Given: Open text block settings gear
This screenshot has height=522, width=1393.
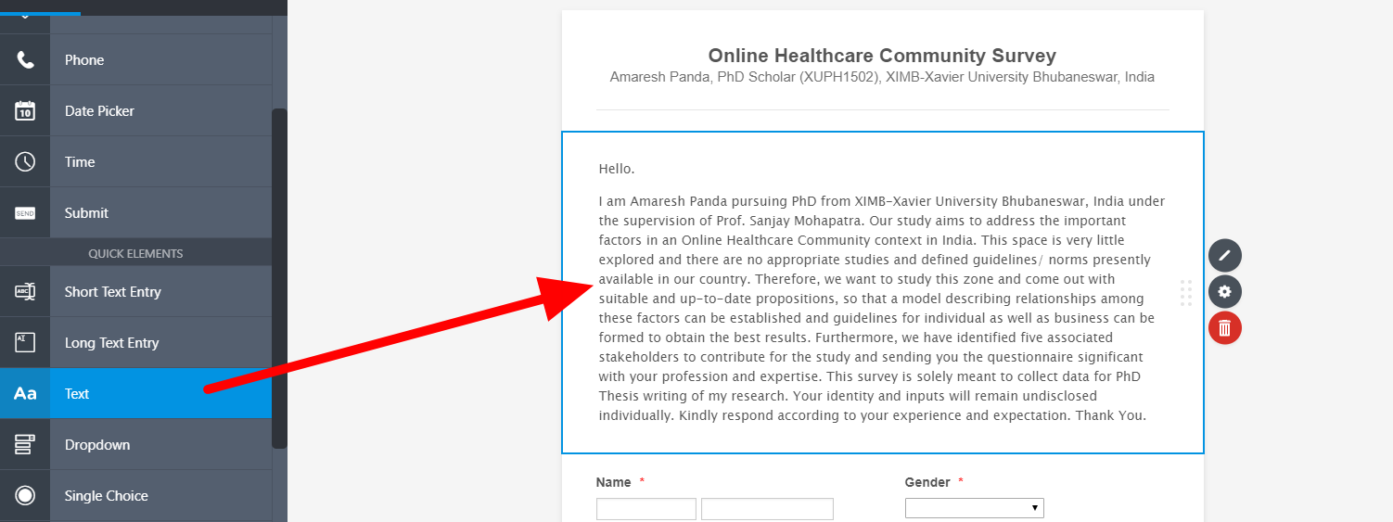Looking at the screenshot, I should click(1224, 292).
